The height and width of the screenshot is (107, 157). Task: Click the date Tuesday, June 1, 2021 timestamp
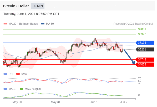tap(31, 14)
